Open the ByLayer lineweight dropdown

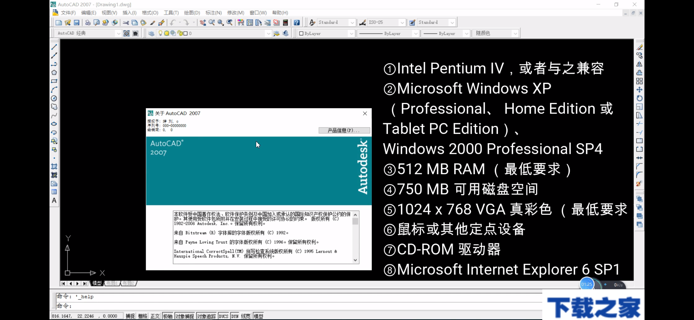pos(467,33)
